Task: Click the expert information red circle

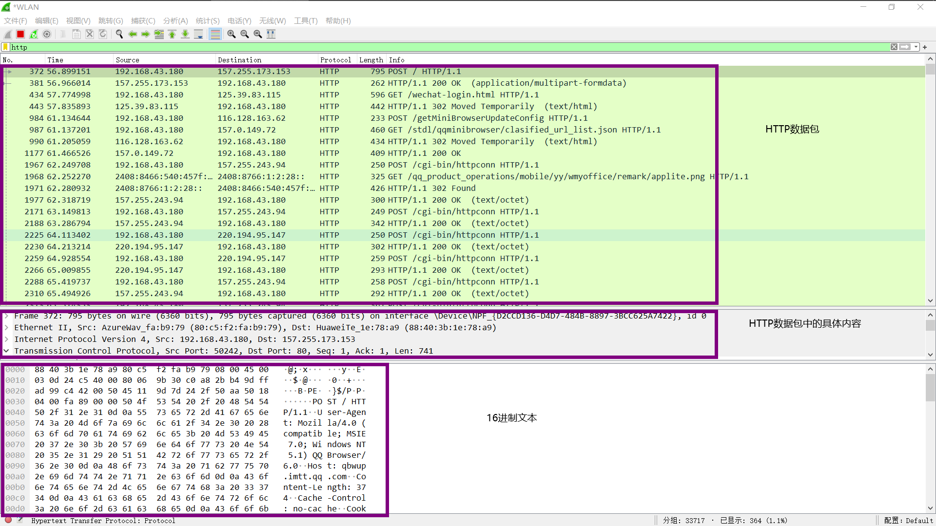Action: pyautogui.click(x=8, y=520)
